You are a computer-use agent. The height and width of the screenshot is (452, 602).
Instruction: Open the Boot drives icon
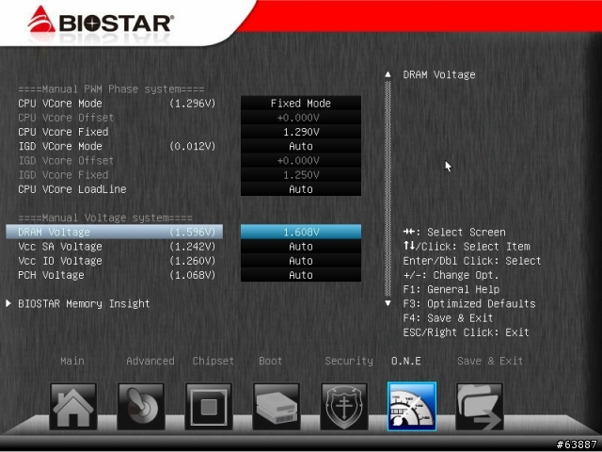277,406
